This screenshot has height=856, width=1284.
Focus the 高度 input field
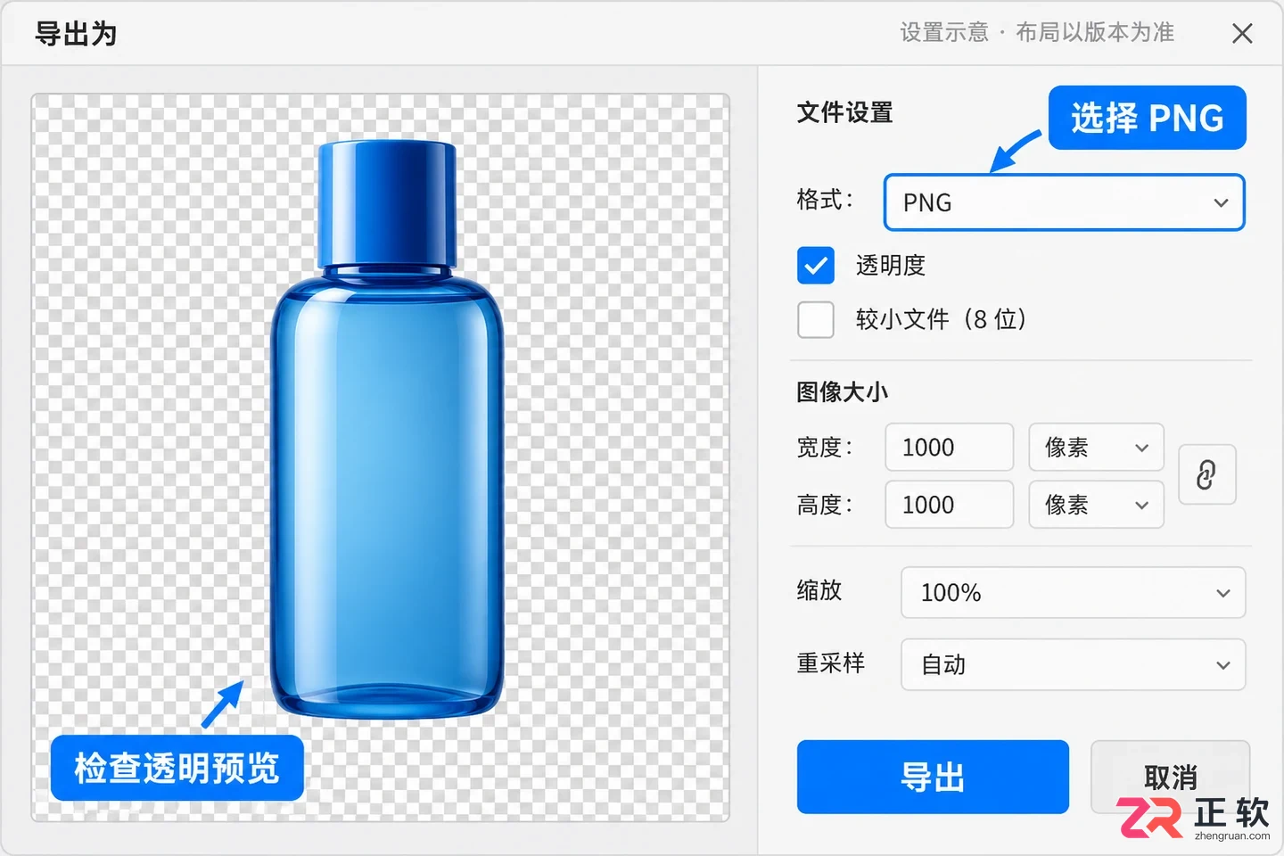click(949, 505)
